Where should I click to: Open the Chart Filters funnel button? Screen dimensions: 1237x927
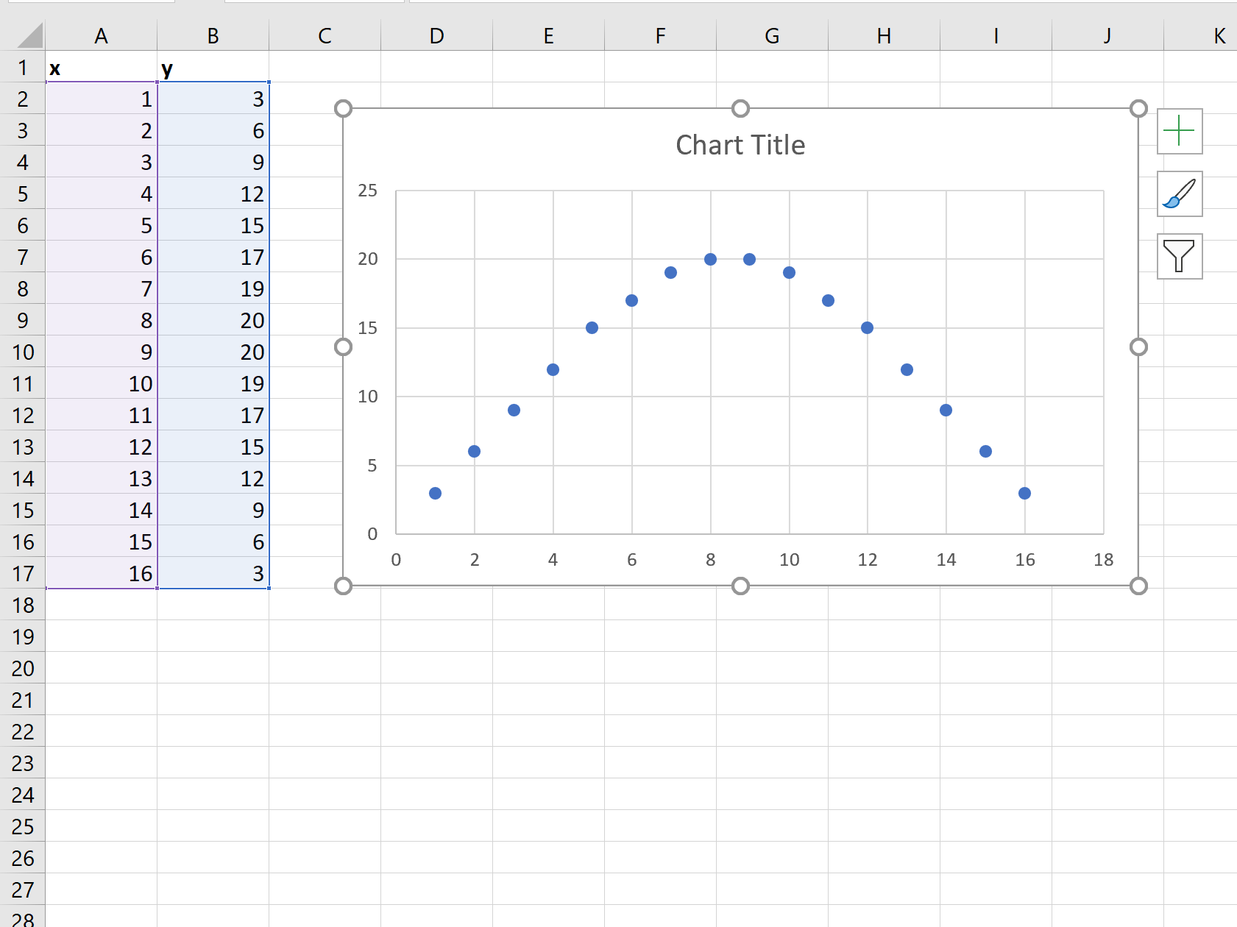1180,256
